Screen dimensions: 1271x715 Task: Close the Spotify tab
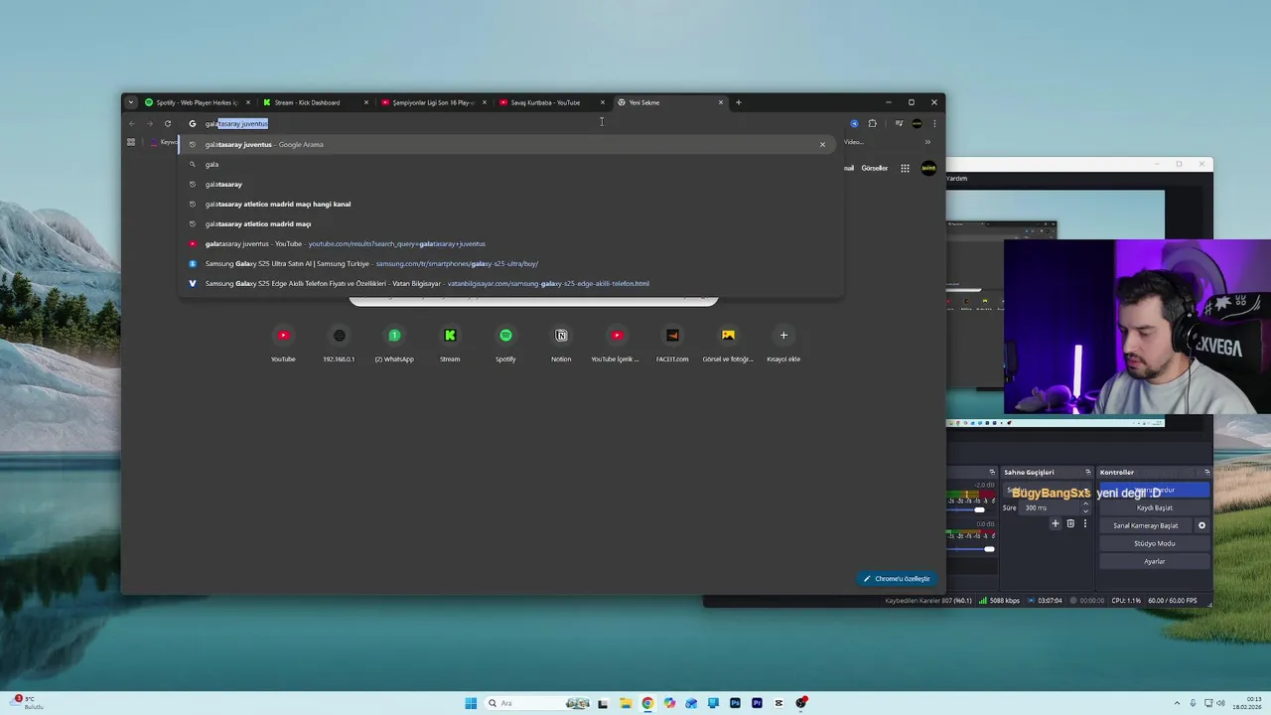point(248,102)
